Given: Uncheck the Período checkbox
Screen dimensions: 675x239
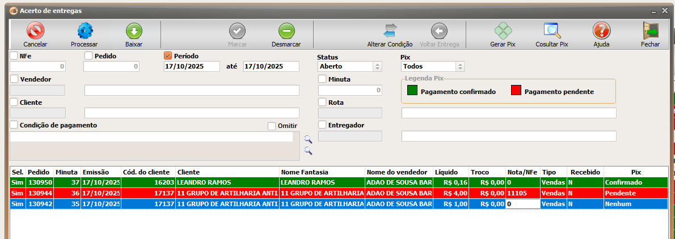Looking at the screenshot, I should 167,56.
